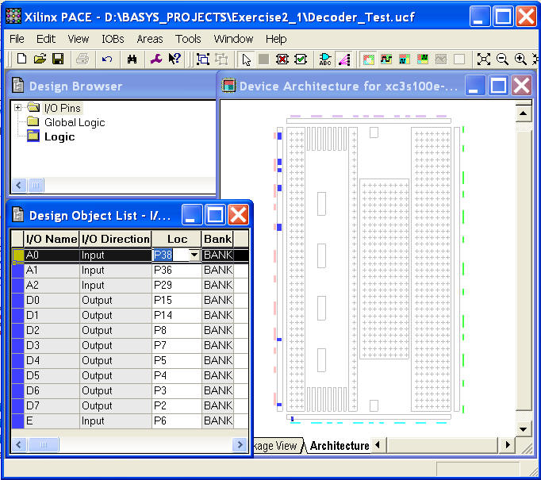Viewport: 541px width, 480px height.
Task: Click the Loc column header
Action: [177, 239]
